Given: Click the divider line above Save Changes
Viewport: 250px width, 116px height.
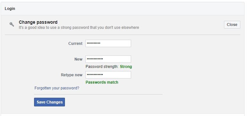Looking at the screenshot, I should 98,95.
